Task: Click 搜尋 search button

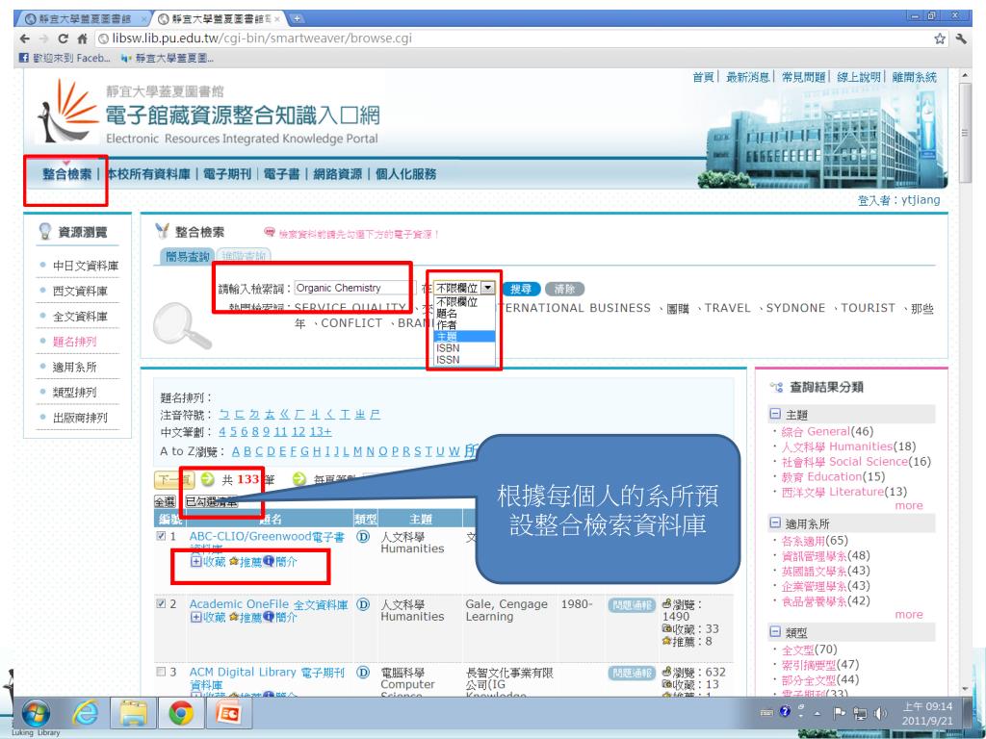Action: click(521, 289)
